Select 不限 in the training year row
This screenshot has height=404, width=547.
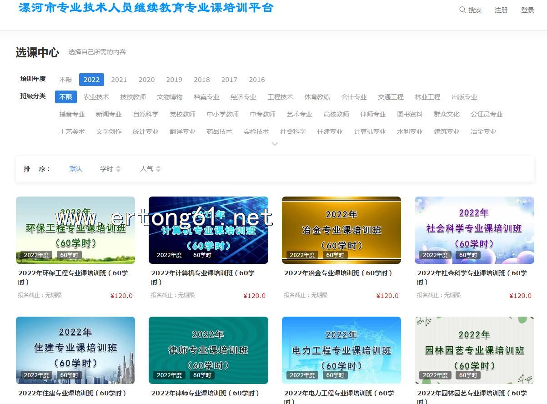click(65, 80)
